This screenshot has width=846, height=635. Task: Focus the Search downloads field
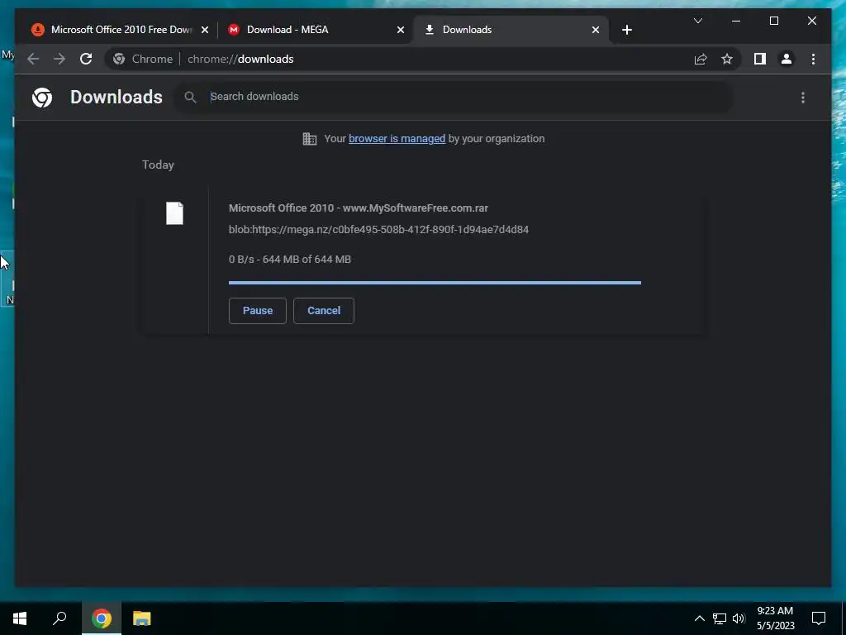(454, 97)
